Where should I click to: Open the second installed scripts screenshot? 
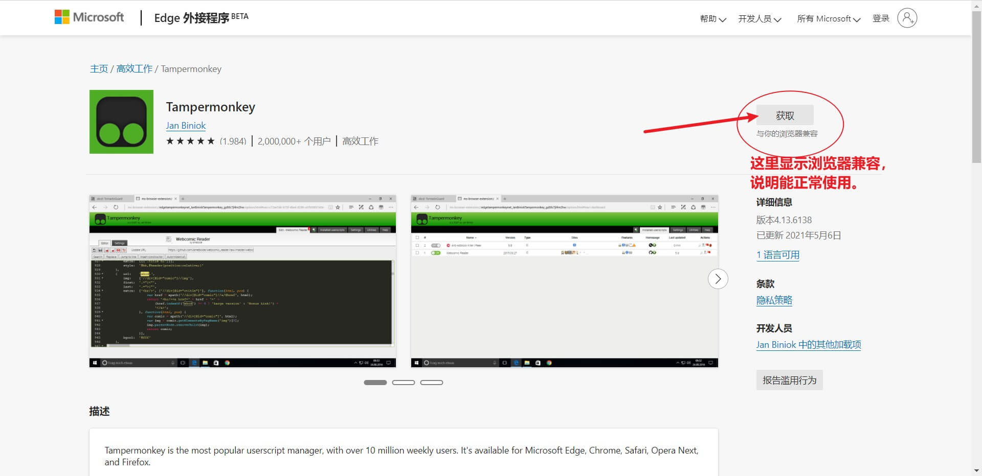(x=564, y=281)
